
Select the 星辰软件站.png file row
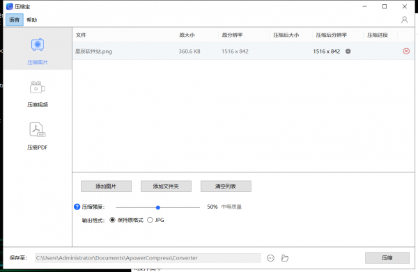[243, 51]
